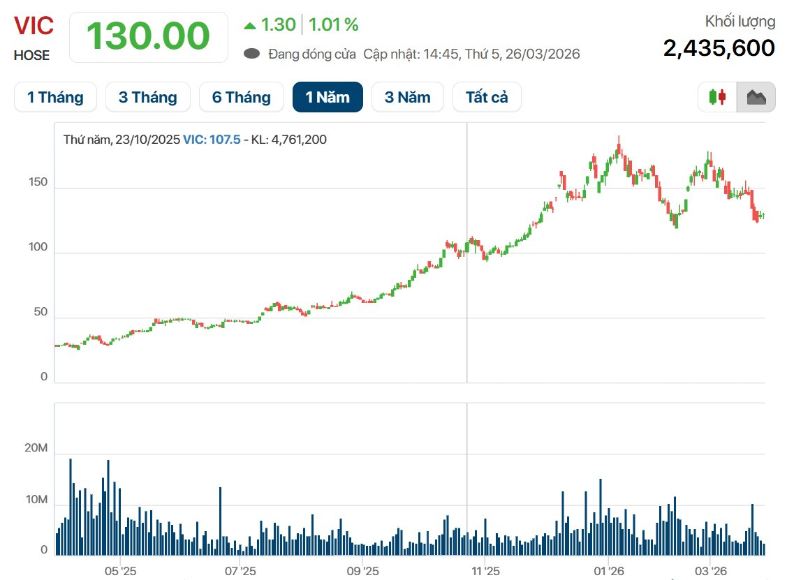Show the 3 Năm chart period
Screen dimensions: 787x580
(x=408, y=97)
